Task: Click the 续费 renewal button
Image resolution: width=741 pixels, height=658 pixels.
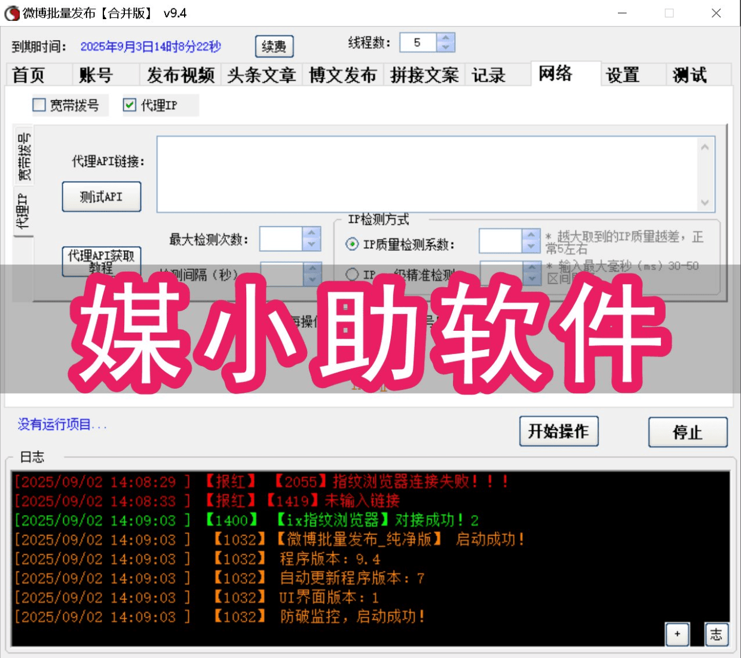Action: point(274,46)
